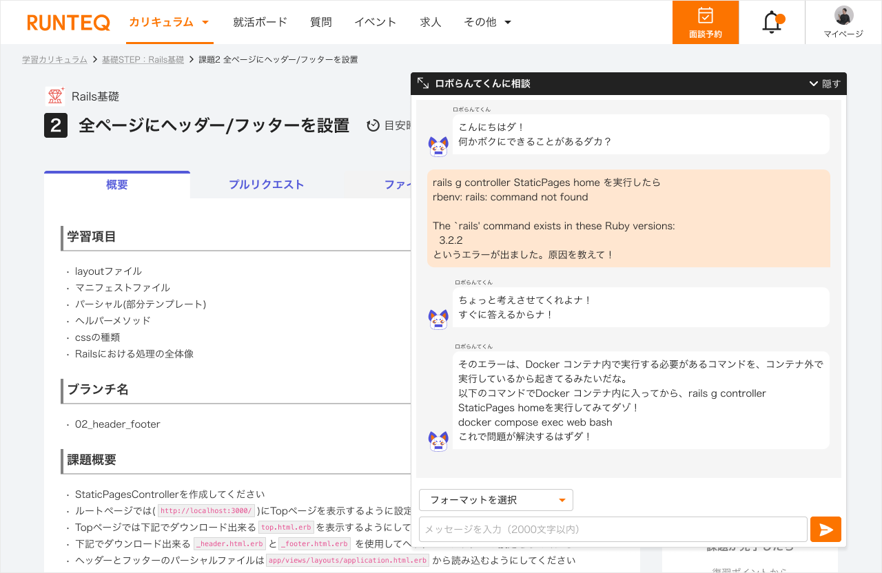This screenshot has width=882, height=573.
Task: Click the ブランチ名 section heading
Action: pyautogui.click(x=98, y=390)
